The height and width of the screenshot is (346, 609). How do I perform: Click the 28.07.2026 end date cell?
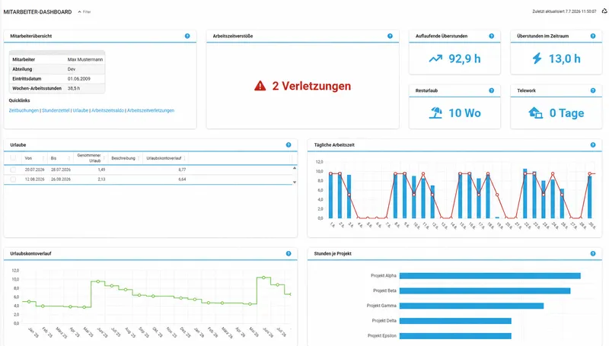tap(61, 170)
